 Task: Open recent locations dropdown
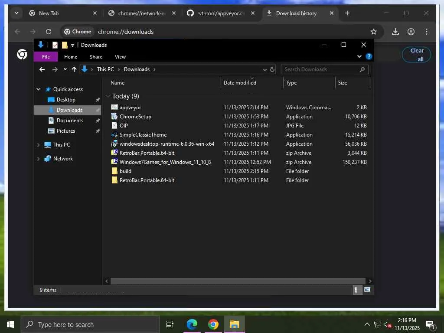pyautogui.click(x=65, y=69)
